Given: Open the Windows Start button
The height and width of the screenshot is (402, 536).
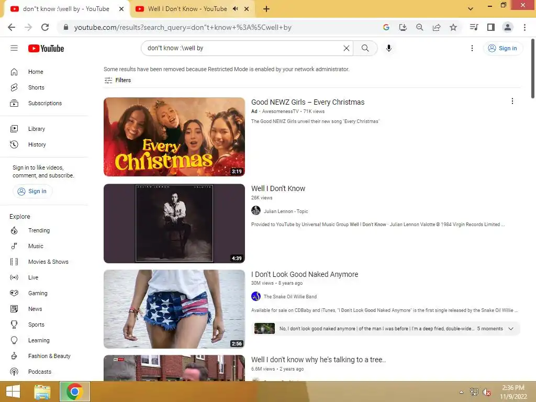Looking at the screenshot, I should (x=13, y=392).
